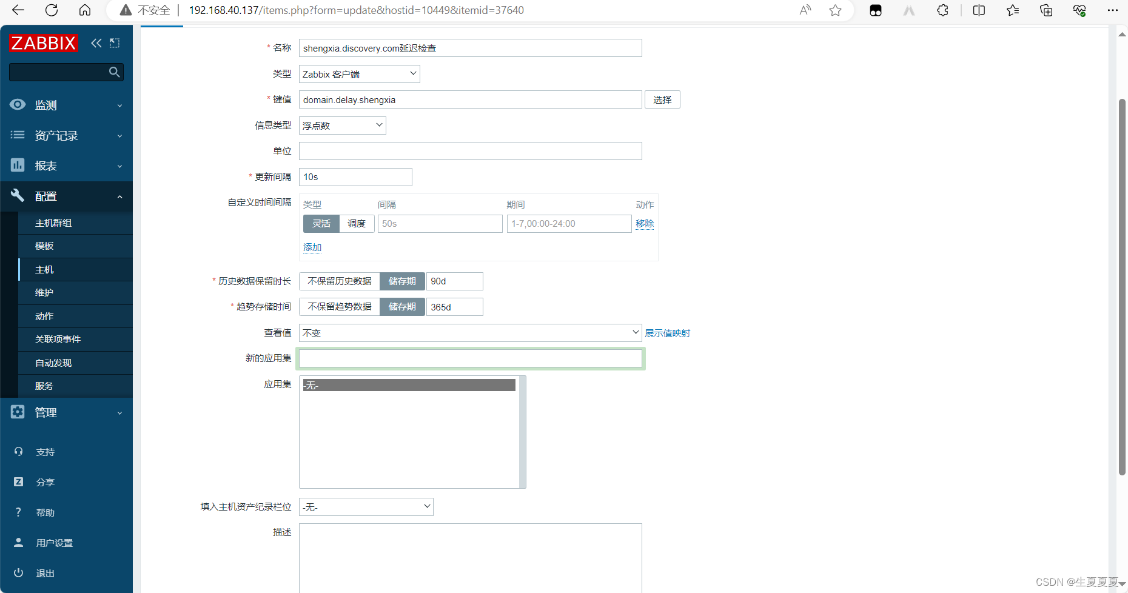
Task: Click the 新的应用集 input field
Action: (x=470, y=358)
